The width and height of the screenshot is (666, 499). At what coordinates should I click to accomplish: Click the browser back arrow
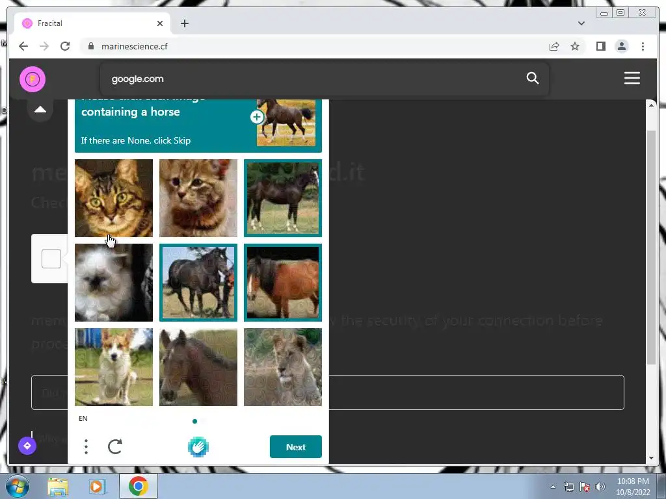click(23, 46)
